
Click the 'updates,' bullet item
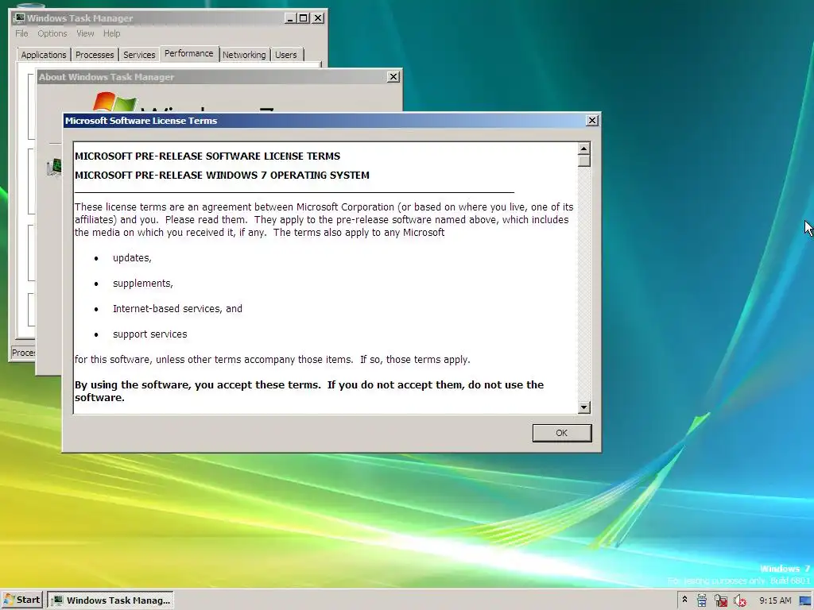[133, 258]
